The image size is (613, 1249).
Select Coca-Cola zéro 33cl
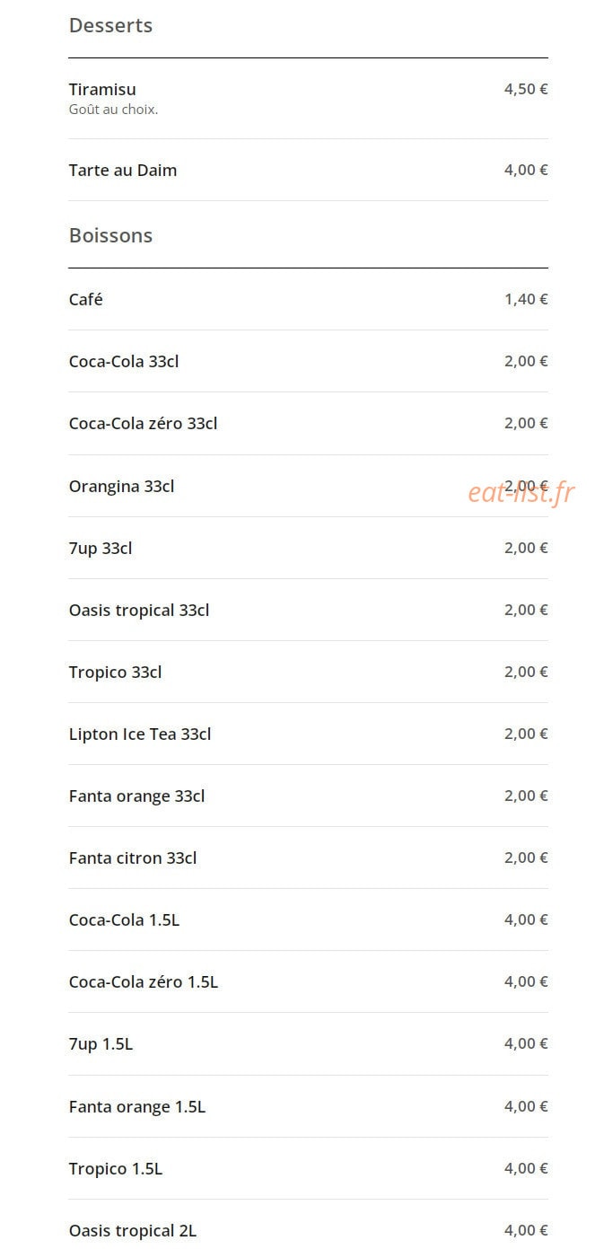[308, 423]
